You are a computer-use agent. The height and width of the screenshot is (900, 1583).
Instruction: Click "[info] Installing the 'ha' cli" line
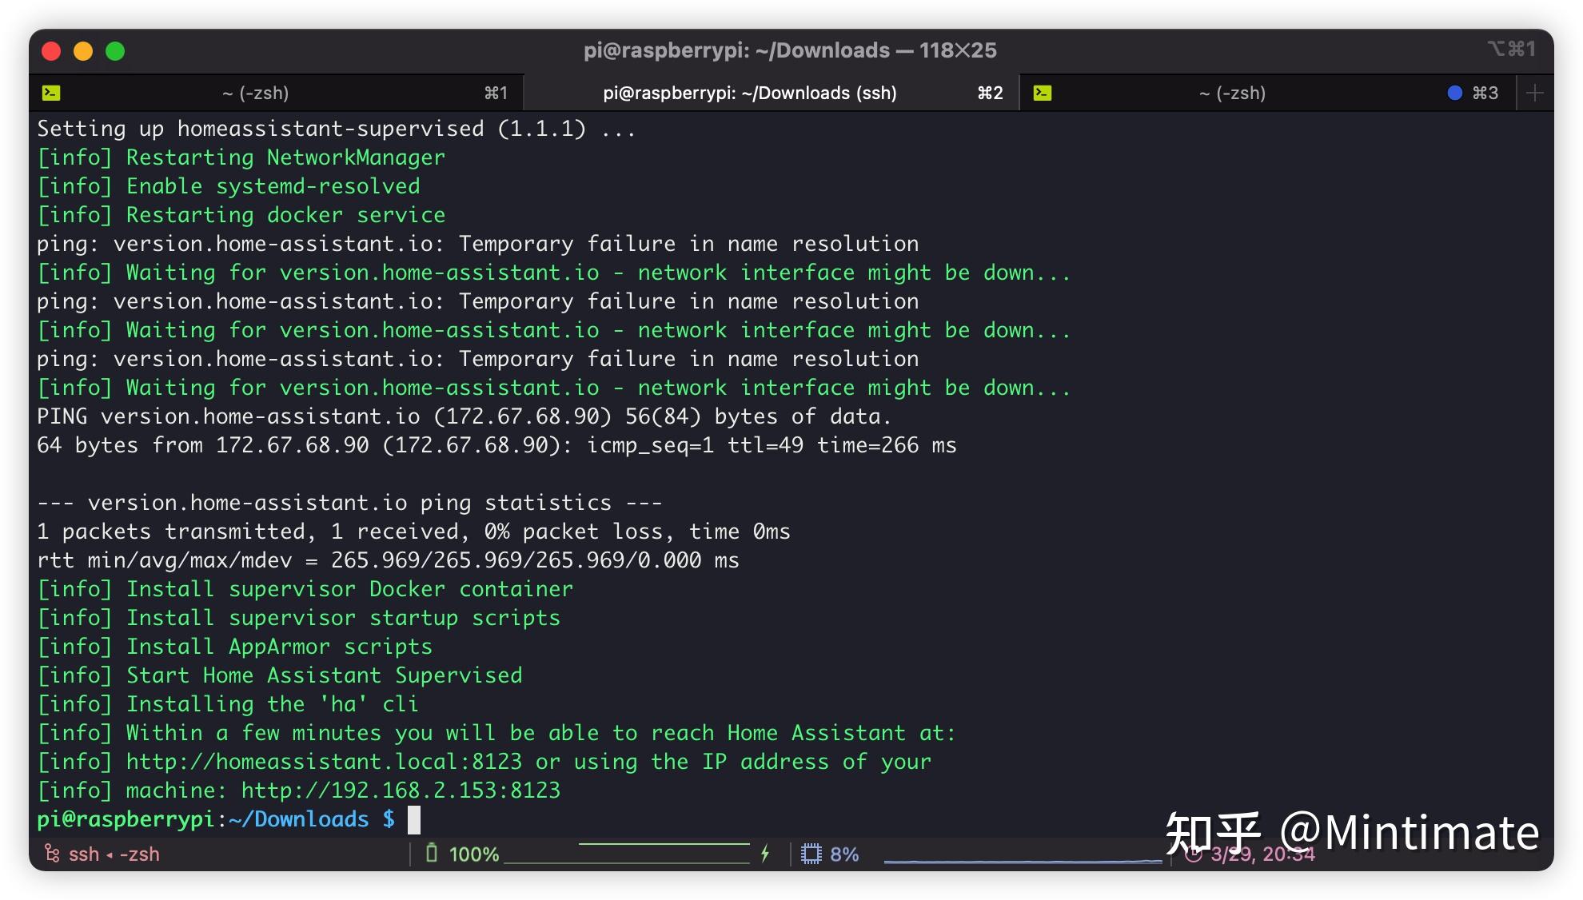click(228, 704)
